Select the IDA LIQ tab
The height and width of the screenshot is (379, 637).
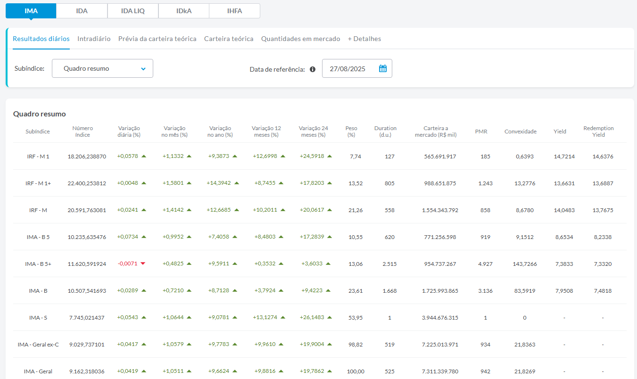[133, 11]
